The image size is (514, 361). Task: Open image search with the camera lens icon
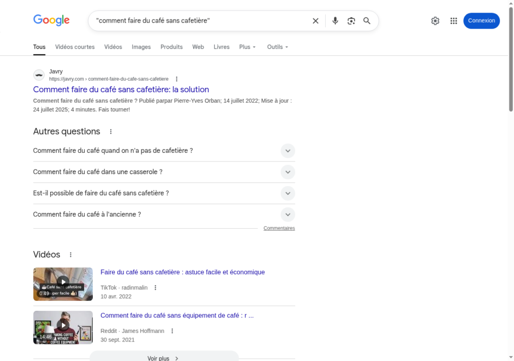coord(351,21)
